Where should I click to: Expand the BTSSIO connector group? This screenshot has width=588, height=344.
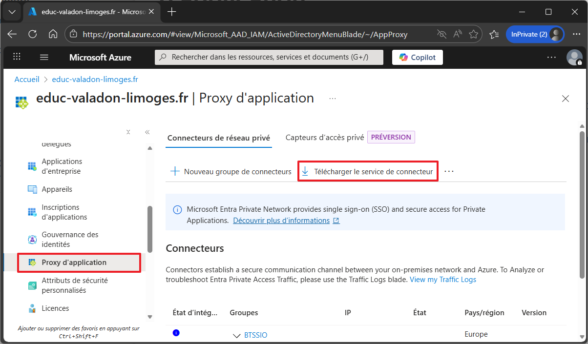coord(237,335)
